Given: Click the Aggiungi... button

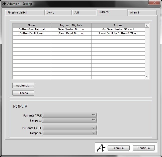Looking at the screenshot, I should point(23,85).
